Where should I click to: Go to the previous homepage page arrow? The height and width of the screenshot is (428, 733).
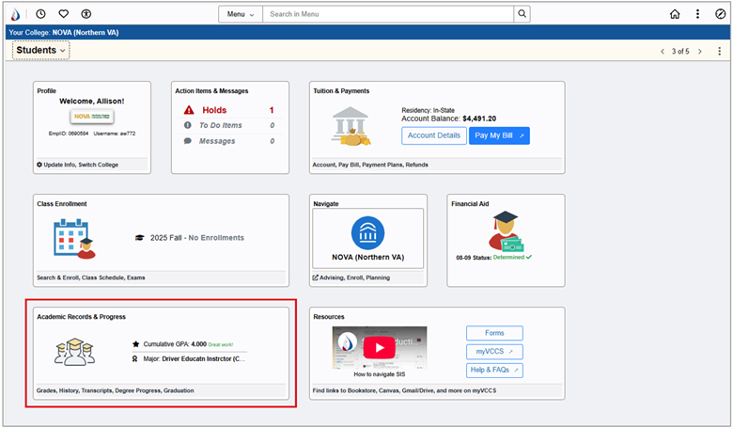coord(662,51)
